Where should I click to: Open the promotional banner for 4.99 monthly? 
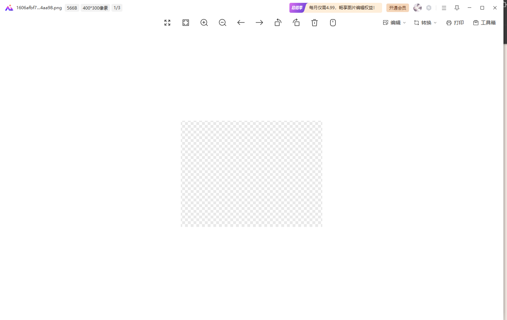[x=341, y=8]
